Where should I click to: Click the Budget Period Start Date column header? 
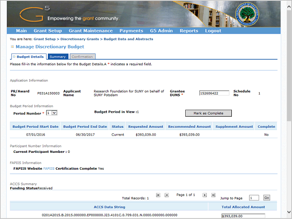[36, 127]
